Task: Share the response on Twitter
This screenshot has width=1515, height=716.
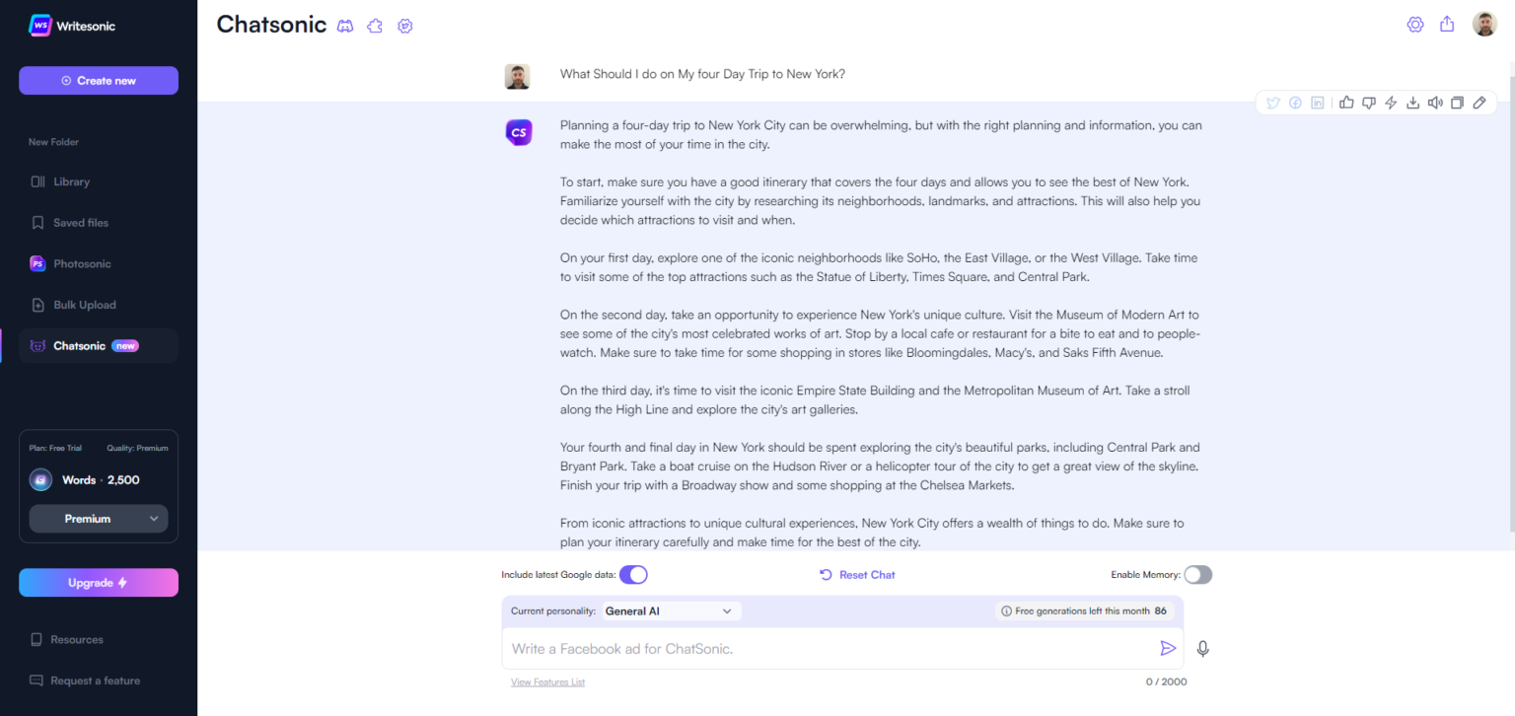Action: pyautogui.click(x=1272, y=102)
